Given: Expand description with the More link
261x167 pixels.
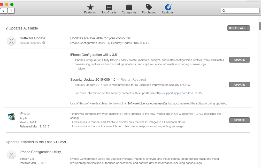Looking at the screenshot, I should pos(82,69).
